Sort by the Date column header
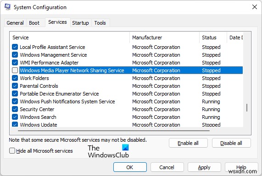The width and height of the screenshot is (262, 176). [x=235, y=37]
